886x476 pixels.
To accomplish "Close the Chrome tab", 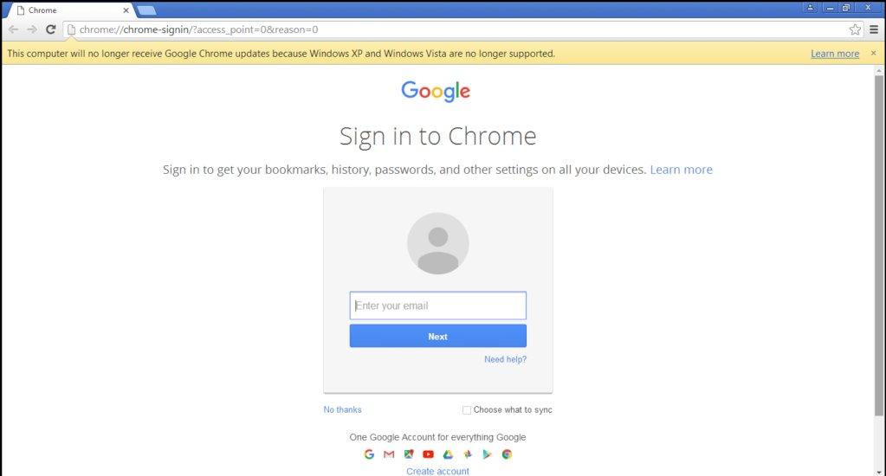I will (x=126, y=10).
